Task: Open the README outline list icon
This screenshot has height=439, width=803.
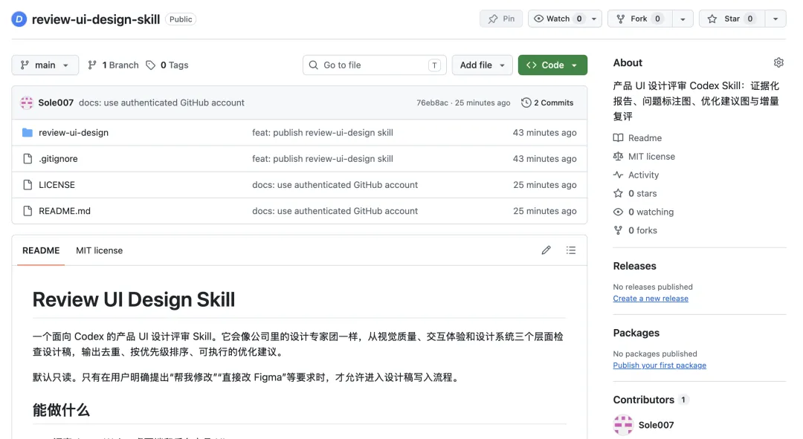Action: tap(571, 250)
